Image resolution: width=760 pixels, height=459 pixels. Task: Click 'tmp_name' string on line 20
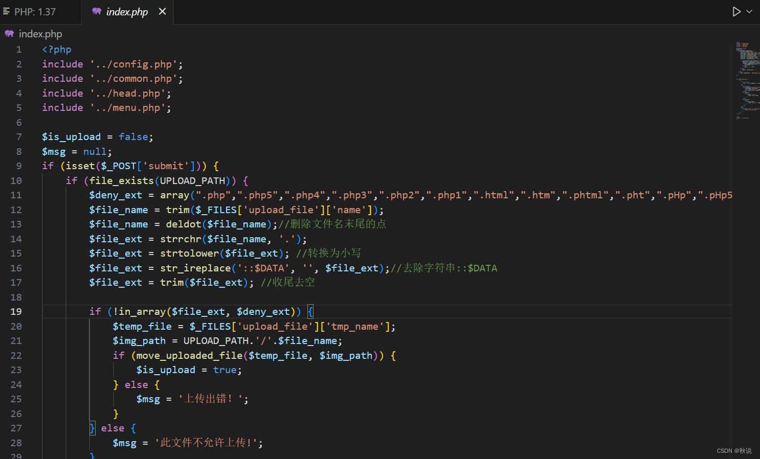pos(355,327)
